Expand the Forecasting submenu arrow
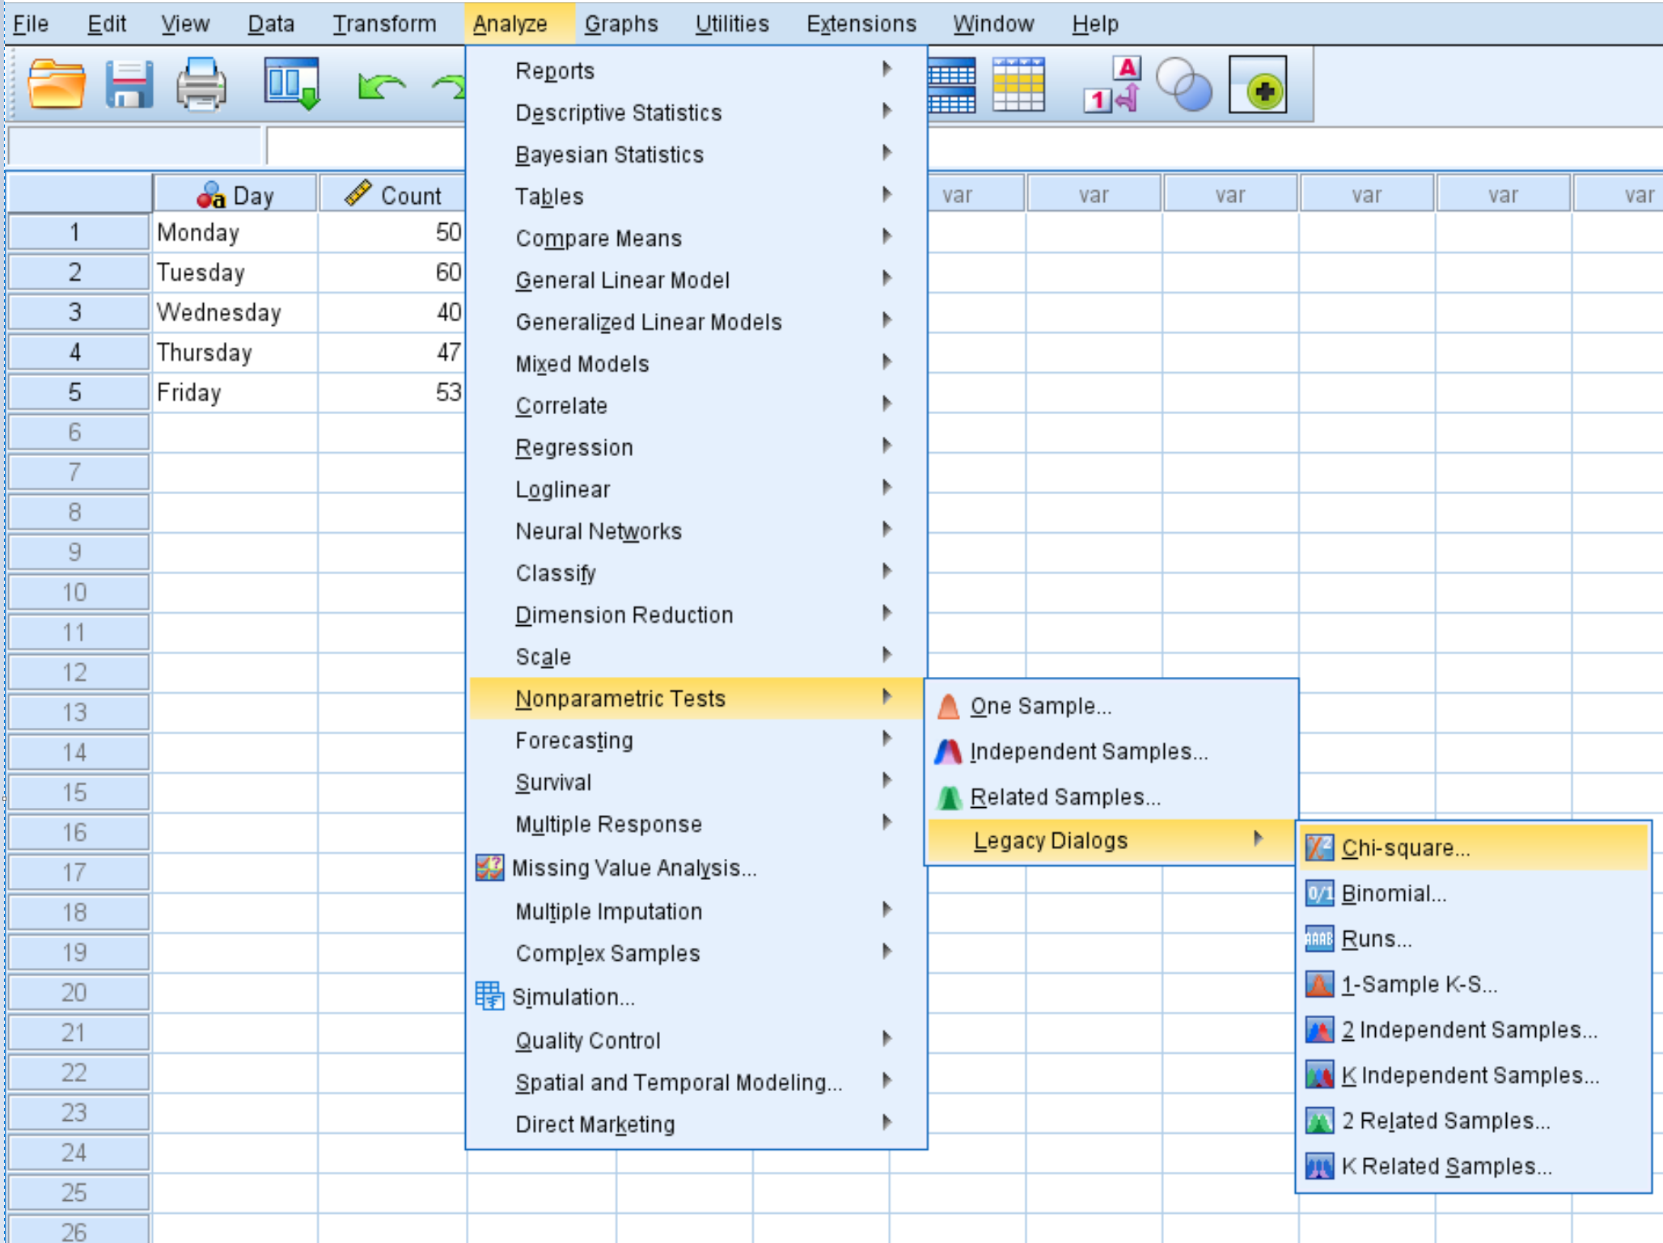 click(x=887, y=738)
